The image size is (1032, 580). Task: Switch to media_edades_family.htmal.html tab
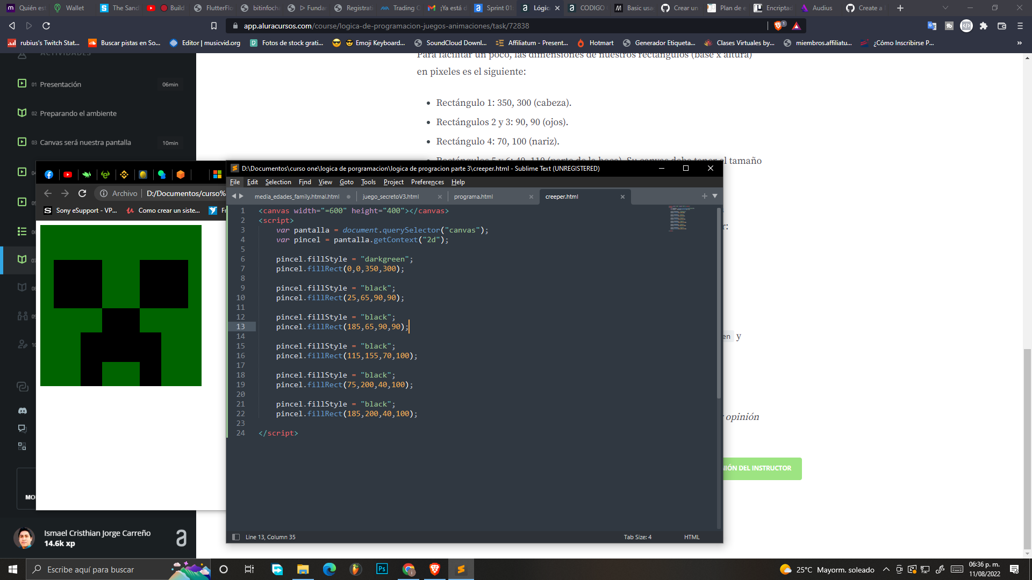point(297,197)
